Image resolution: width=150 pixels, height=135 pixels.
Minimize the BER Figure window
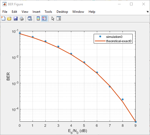[119, 4]
